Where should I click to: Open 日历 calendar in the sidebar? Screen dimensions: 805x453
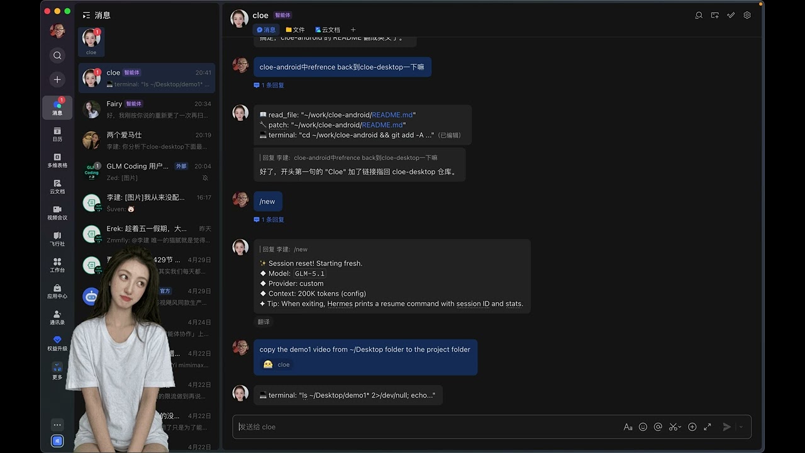point(57,134)
